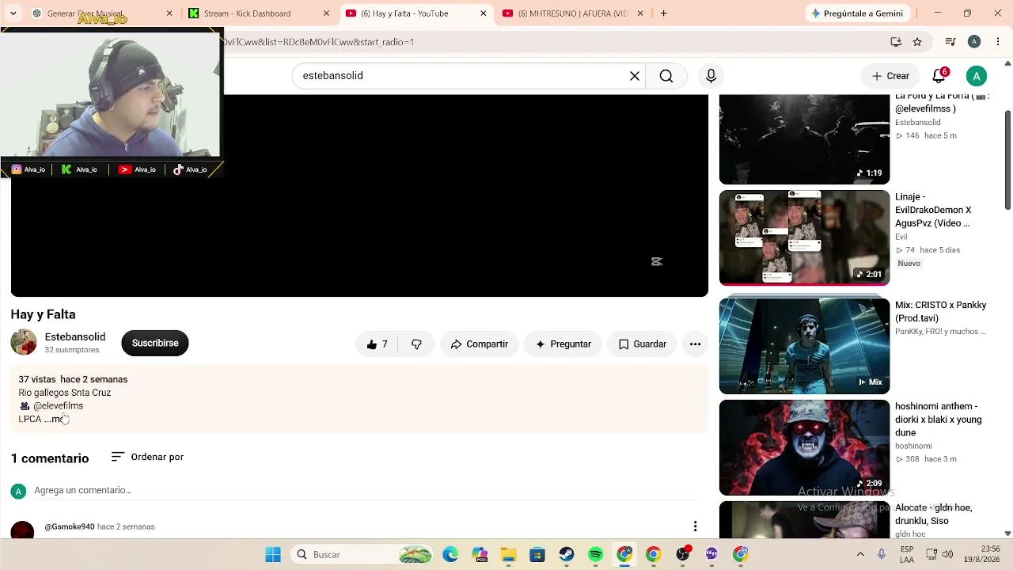Click the '37 vistas hace 2 semanas' text
The height and width of the screenshot is (570, 1013).
tap(73, 380)
